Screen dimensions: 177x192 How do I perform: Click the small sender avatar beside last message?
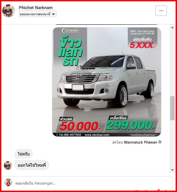point(8,166)
